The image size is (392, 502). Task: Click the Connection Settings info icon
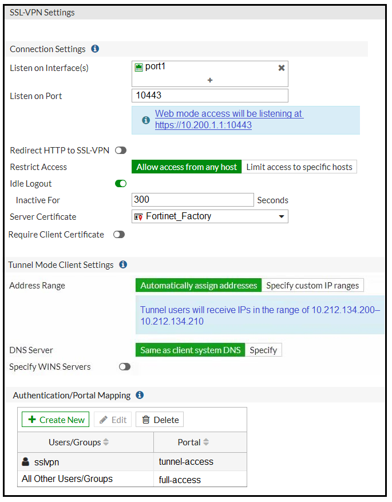(95, 49)
